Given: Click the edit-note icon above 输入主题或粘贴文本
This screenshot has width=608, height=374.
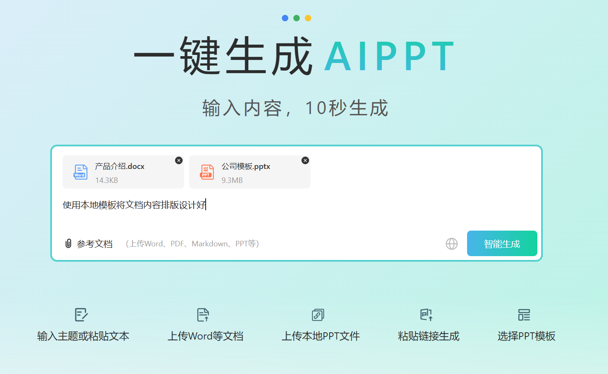Looking at the screenshot, I should click(x=81, y=315).
